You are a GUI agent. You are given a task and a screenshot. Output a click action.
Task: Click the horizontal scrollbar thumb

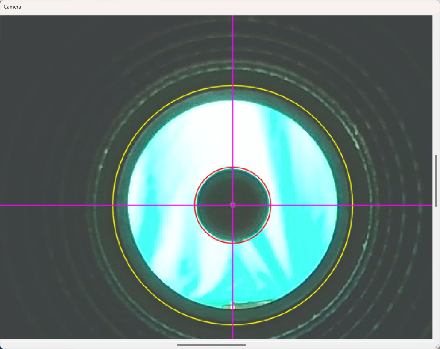coord(211,345)
